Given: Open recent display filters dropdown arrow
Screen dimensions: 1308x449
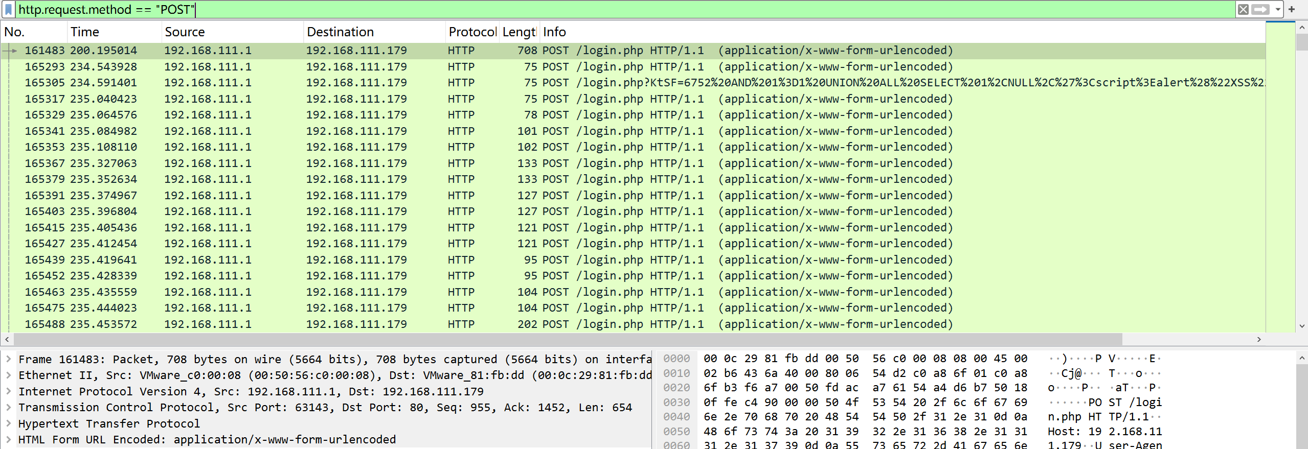Looking at the screenshot, I should 1277,9.
